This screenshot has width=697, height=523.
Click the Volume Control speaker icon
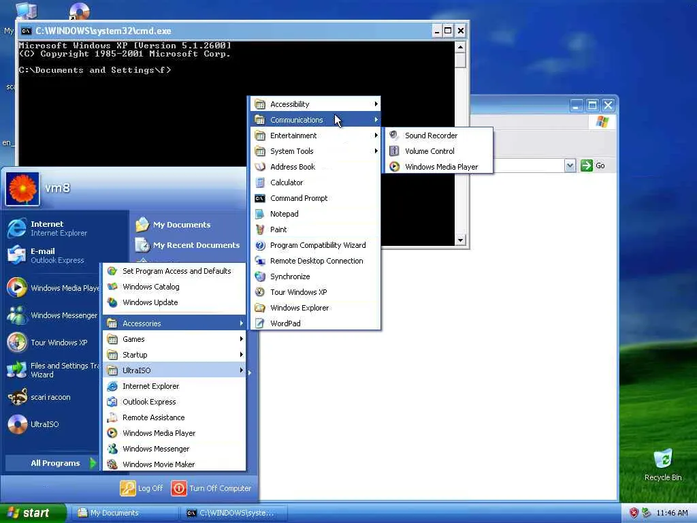[x=394, y=151]
